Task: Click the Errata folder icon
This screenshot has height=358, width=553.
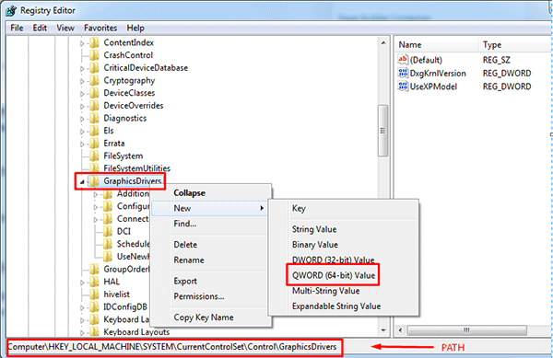Action: point(94,144)
